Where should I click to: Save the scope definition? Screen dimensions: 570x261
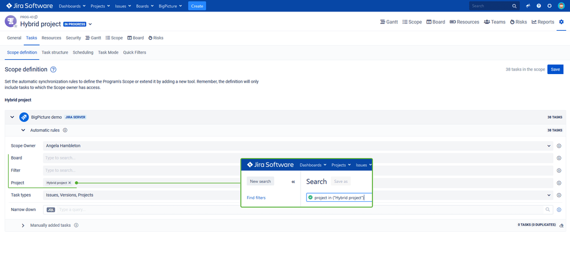point(555,70)
